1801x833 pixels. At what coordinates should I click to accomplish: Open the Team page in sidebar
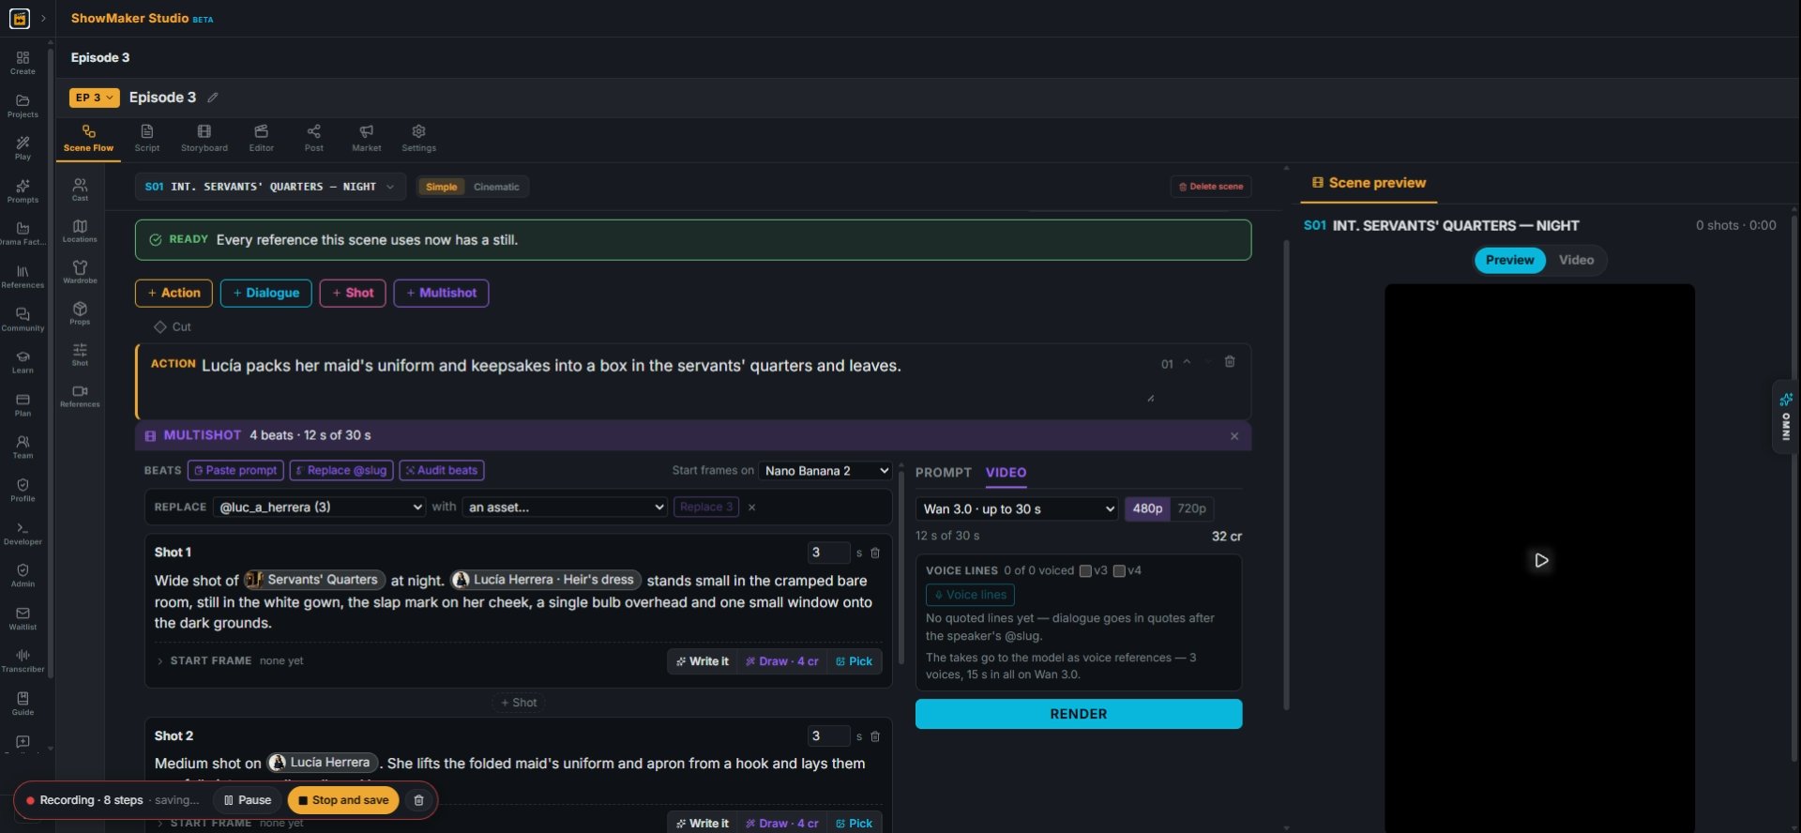click(x=23, y=447)
